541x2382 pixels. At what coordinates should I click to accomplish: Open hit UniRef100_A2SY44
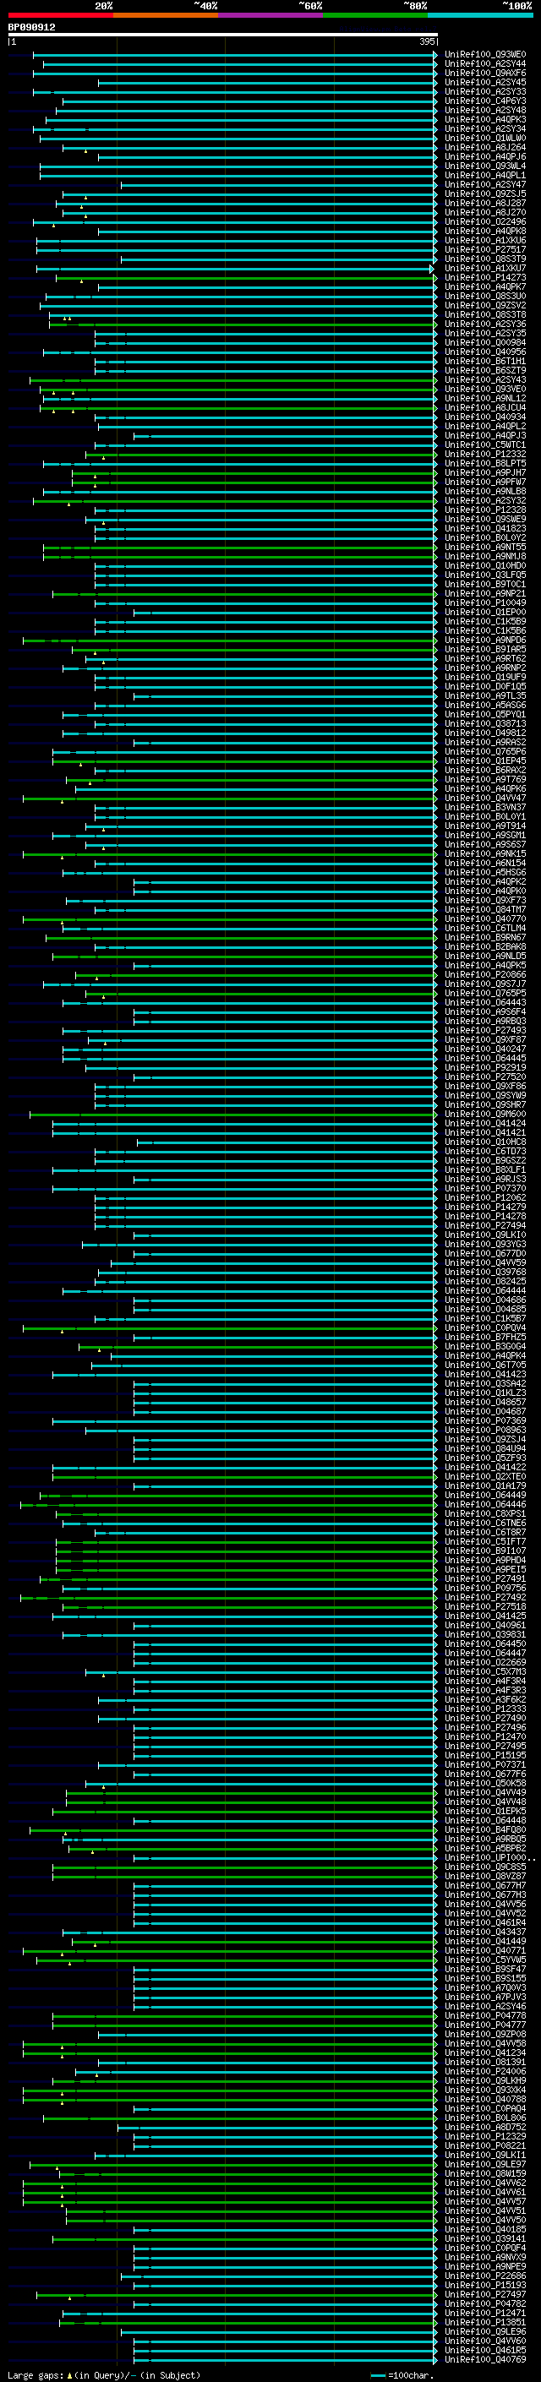(484, 64)
